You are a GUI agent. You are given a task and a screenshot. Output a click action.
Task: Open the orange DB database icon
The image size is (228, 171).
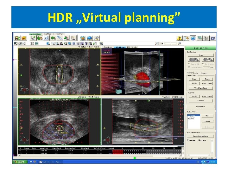point(24,38)
